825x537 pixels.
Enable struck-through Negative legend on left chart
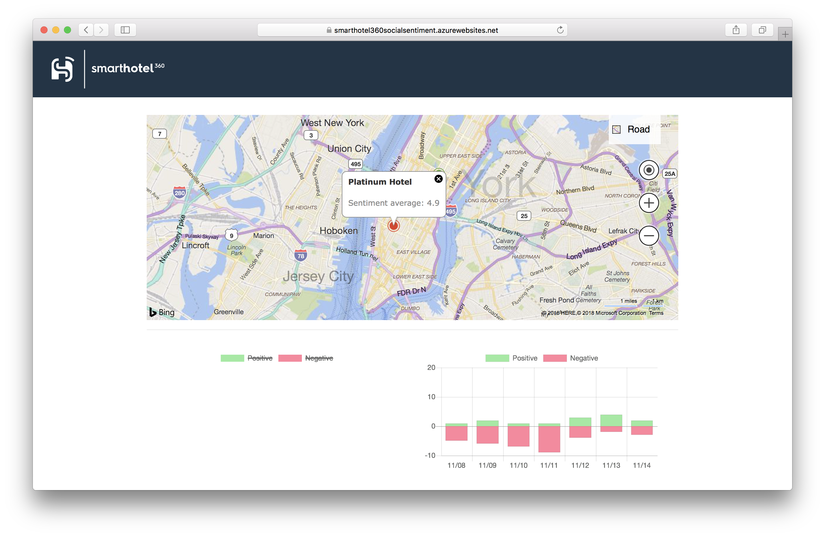point(319,358)
